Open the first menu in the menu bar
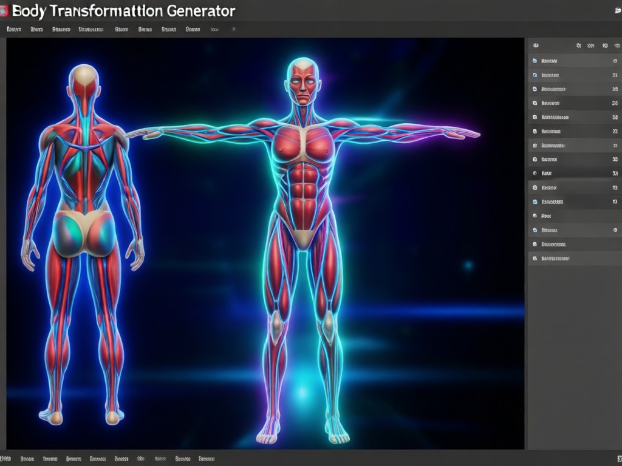The height and width of the screenshot is (466, 622). coord(14,29)
